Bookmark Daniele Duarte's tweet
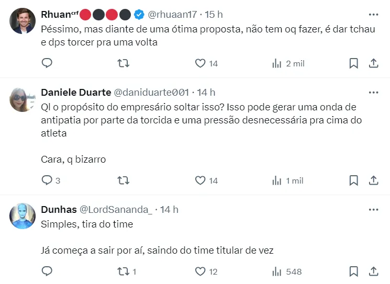The height and width of the screenshot is (284, 390). (x=354, y=180)
